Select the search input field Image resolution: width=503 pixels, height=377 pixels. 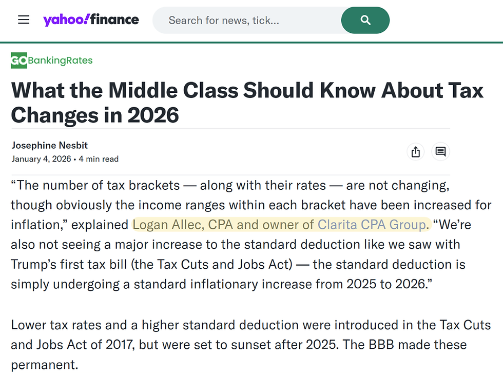(241, 20)
